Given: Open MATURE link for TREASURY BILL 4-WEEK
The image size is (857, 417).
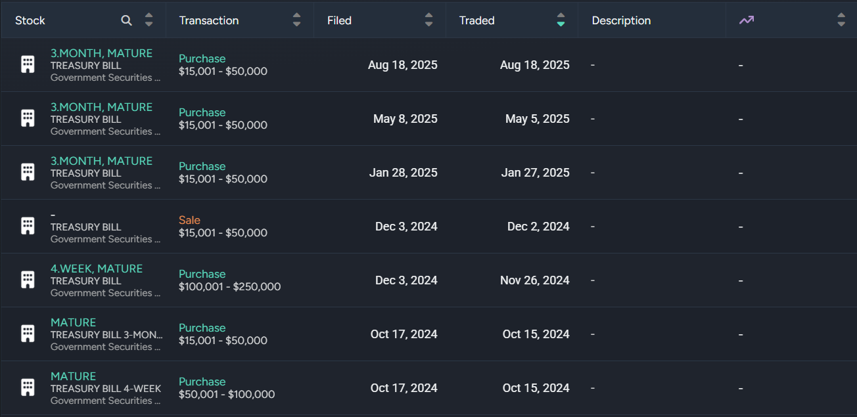Looking at the screenshot, I should point(73,376).
